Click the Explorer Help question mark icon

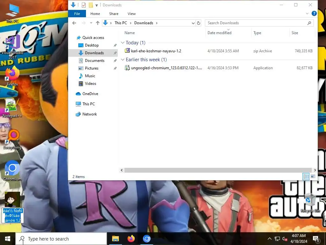pyautogui.click(x=314, y=13)
